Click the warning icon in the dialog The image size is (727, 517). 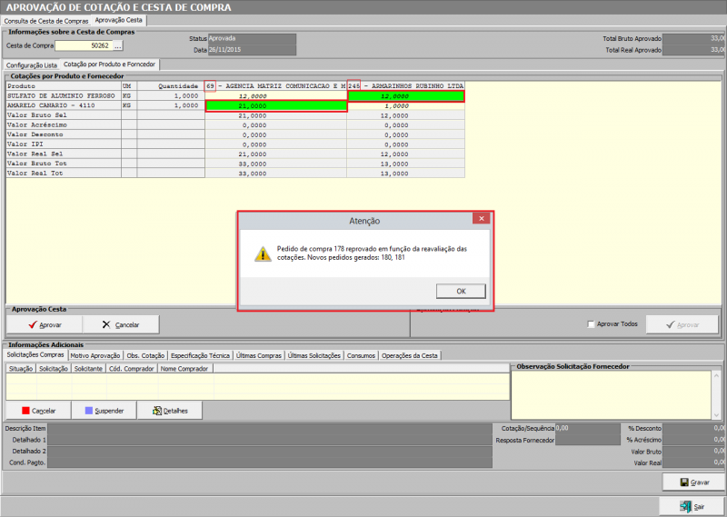[x=261, y=255]
